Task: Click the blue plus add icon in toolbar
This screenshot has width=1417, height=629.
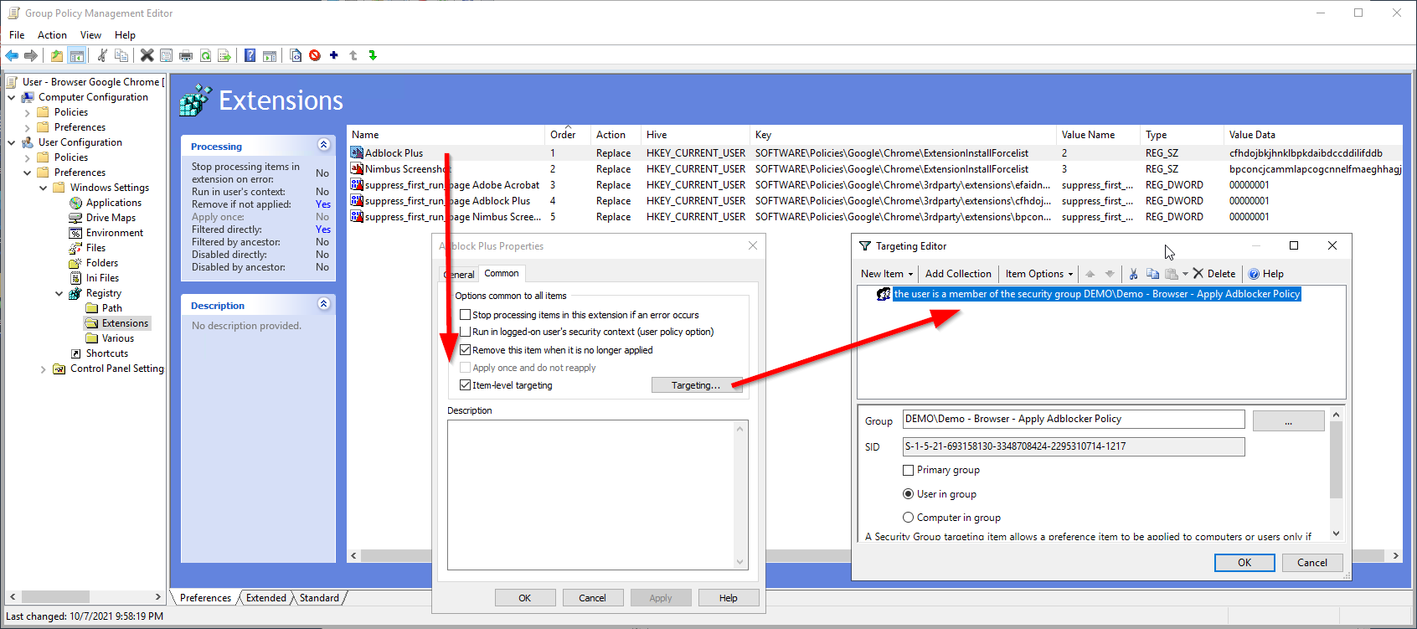Action: coord(333,55)
